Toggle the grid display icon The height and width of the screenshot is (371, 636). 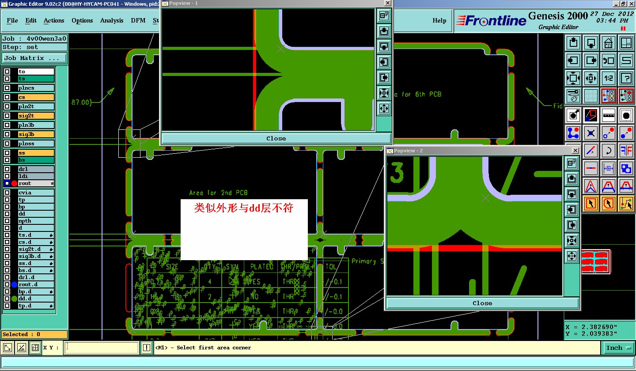click(x=591, y=96)
